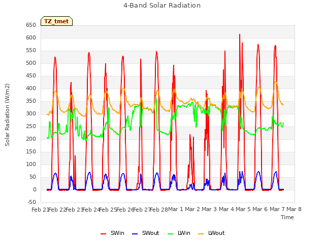Click the 200 y-axis tick label
325x243 pixels.
coord(31,139)
